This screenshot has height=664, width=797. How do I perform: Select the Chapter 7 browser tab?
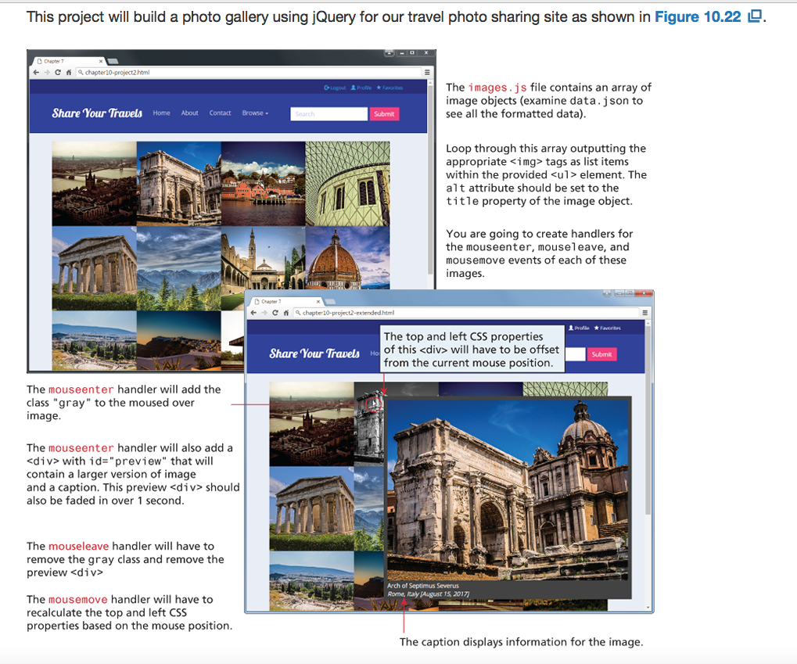click(x=53, y=61)
